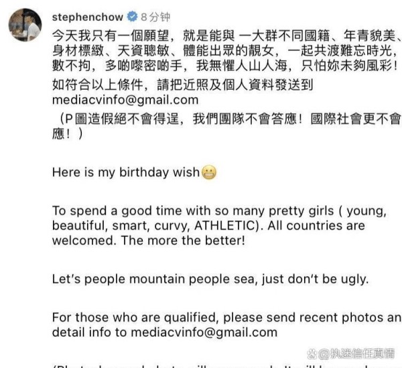
Task: Click the line 如符合以上條件，請把近照
Action: (x=182, y=84)
